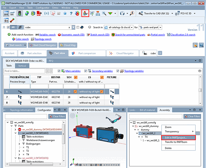The image size is (206, 168).
Task: Open the Configurator menu
Action: [42, 8]
